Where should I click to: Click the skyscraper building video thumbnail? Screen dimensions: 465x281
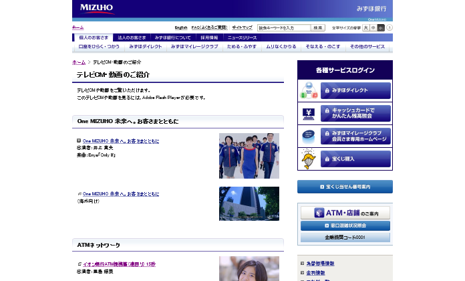(249, 204)
